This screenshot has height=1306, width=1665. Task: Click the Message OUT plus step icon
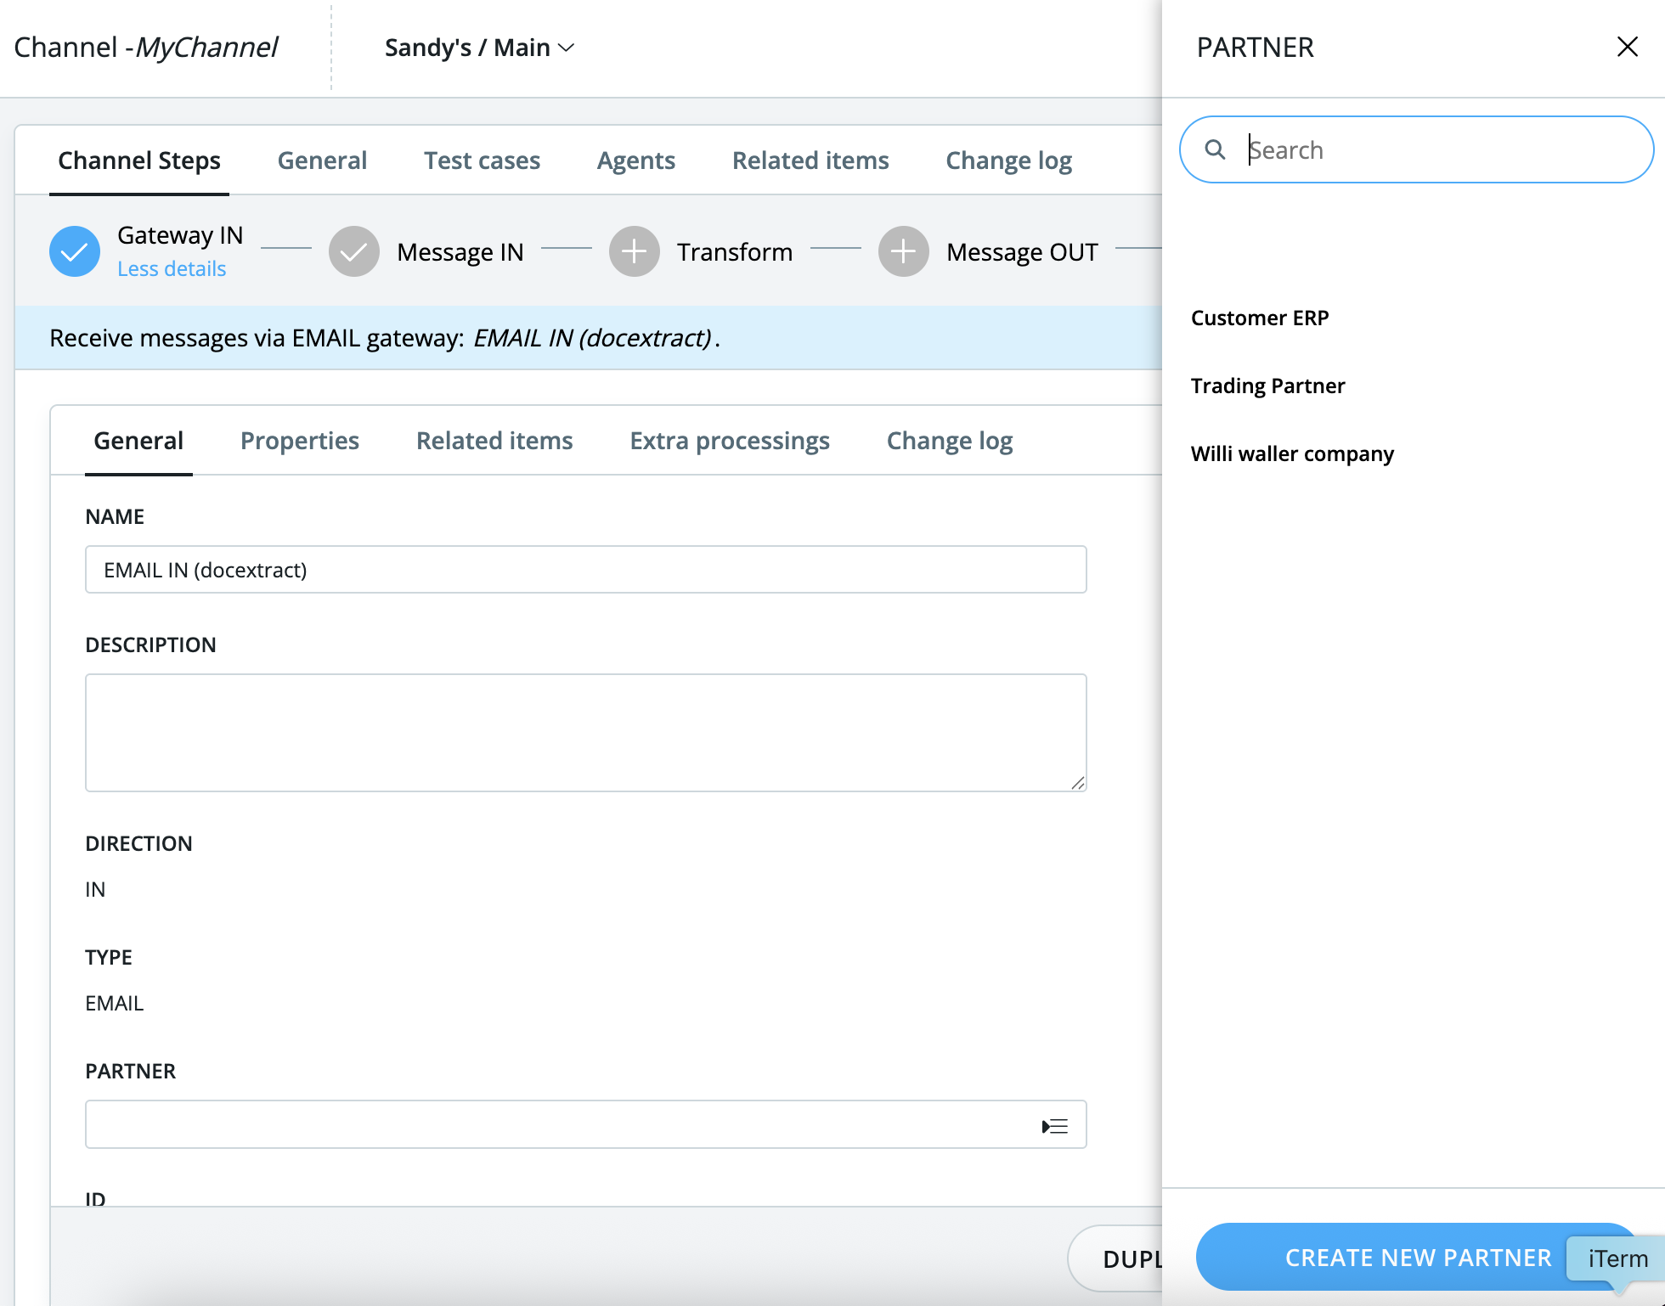[x=903, y=251]
